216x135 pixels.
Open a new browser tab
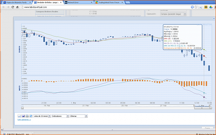[x=128, y=3]
